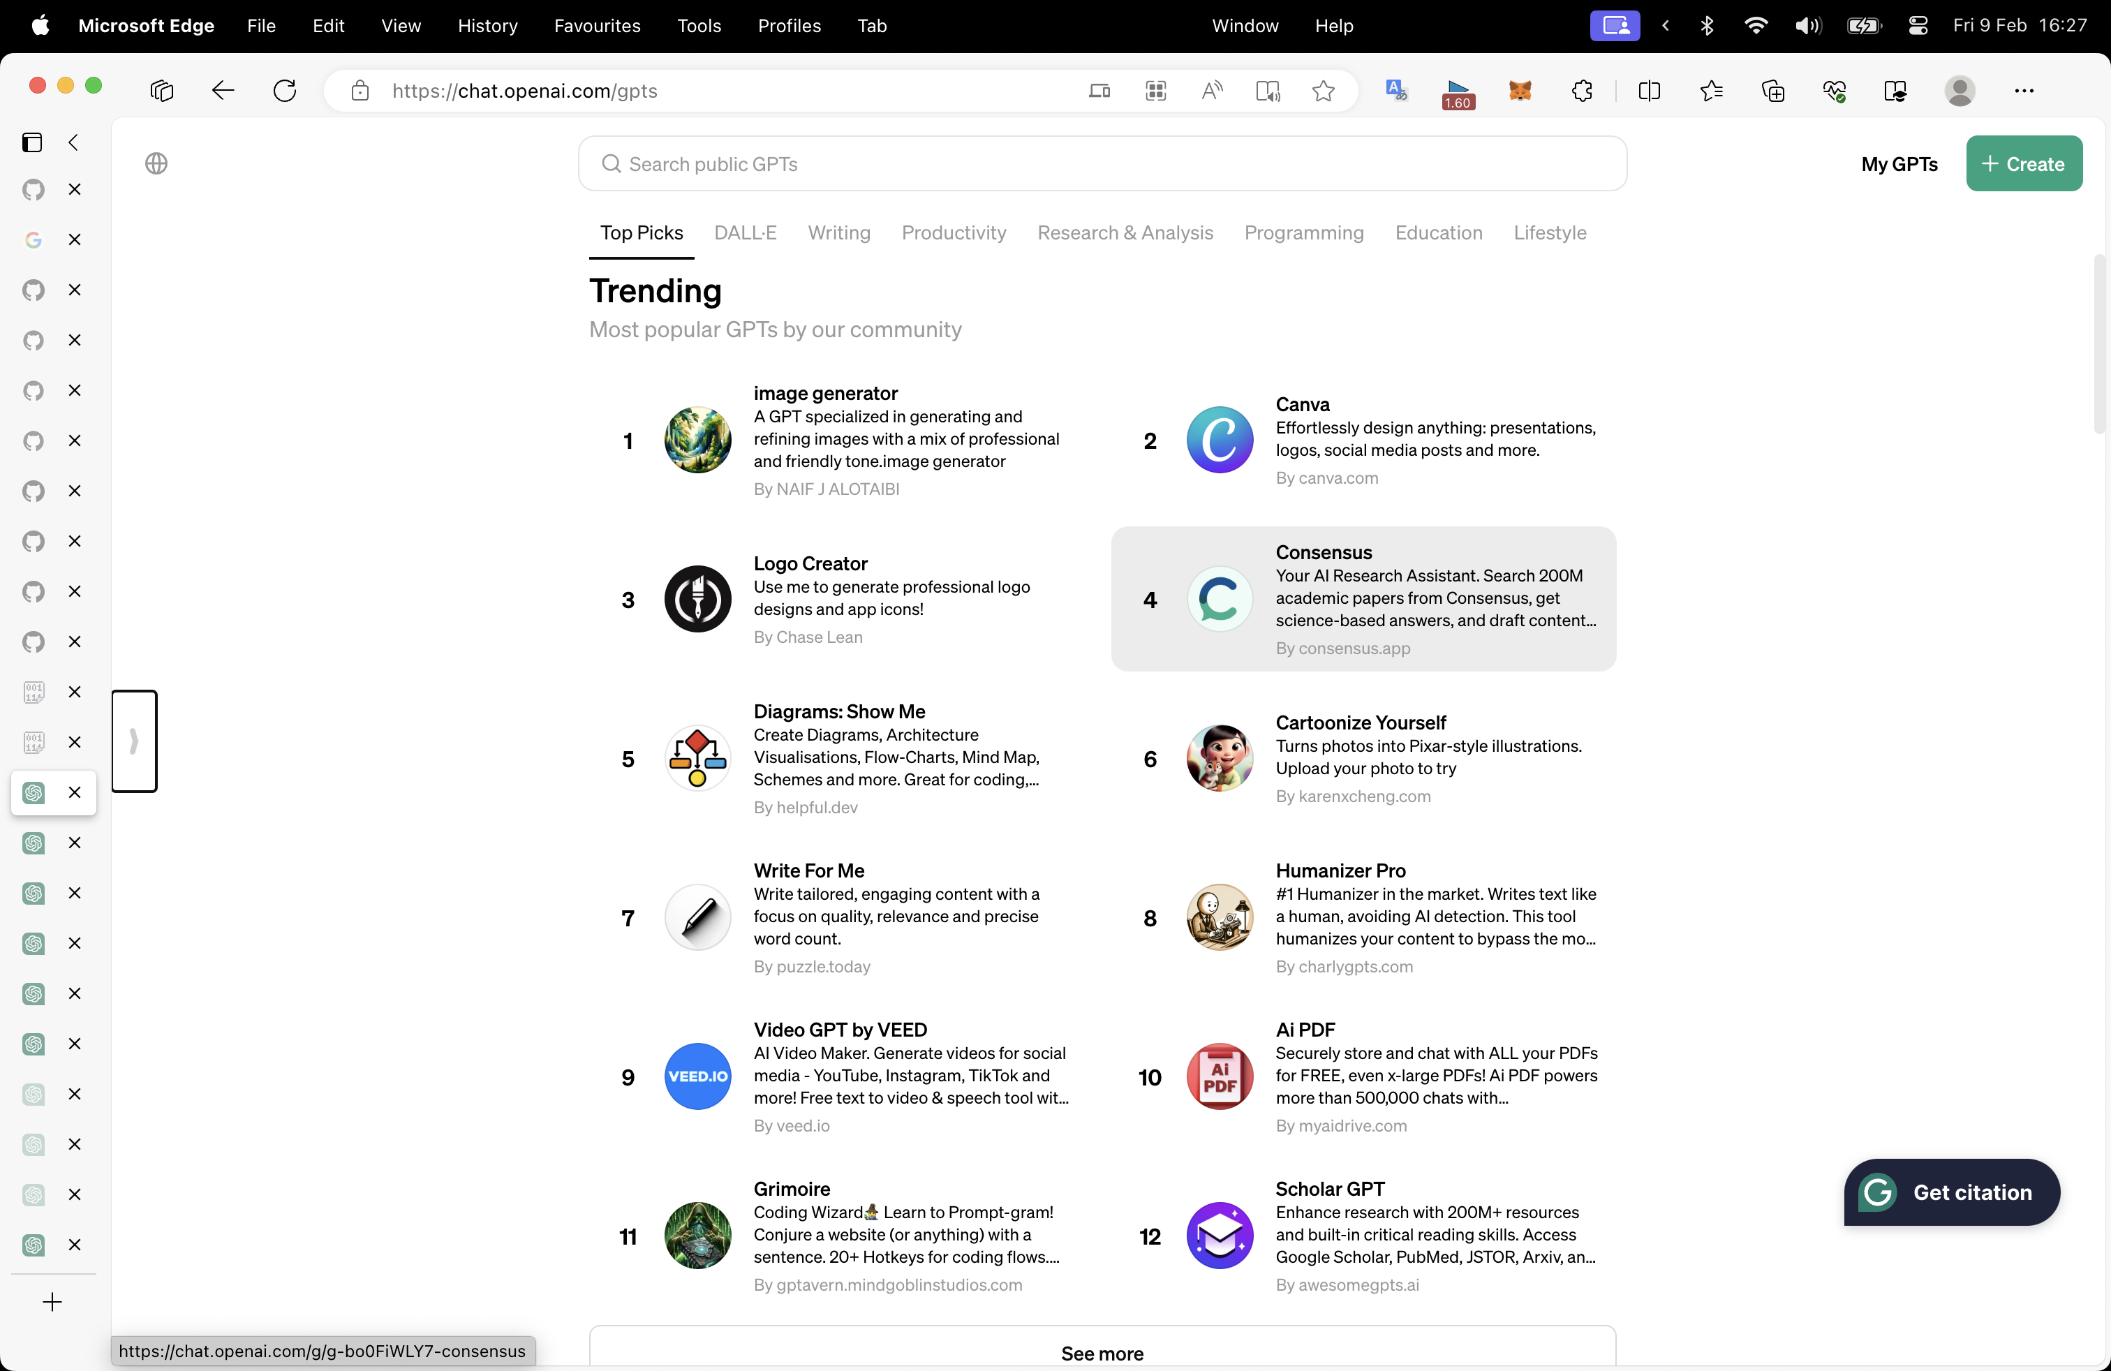This screenshot has height=1371, width=2111.
Task: Open the globe icon in ChatGPT page
Action: point(156,163)
